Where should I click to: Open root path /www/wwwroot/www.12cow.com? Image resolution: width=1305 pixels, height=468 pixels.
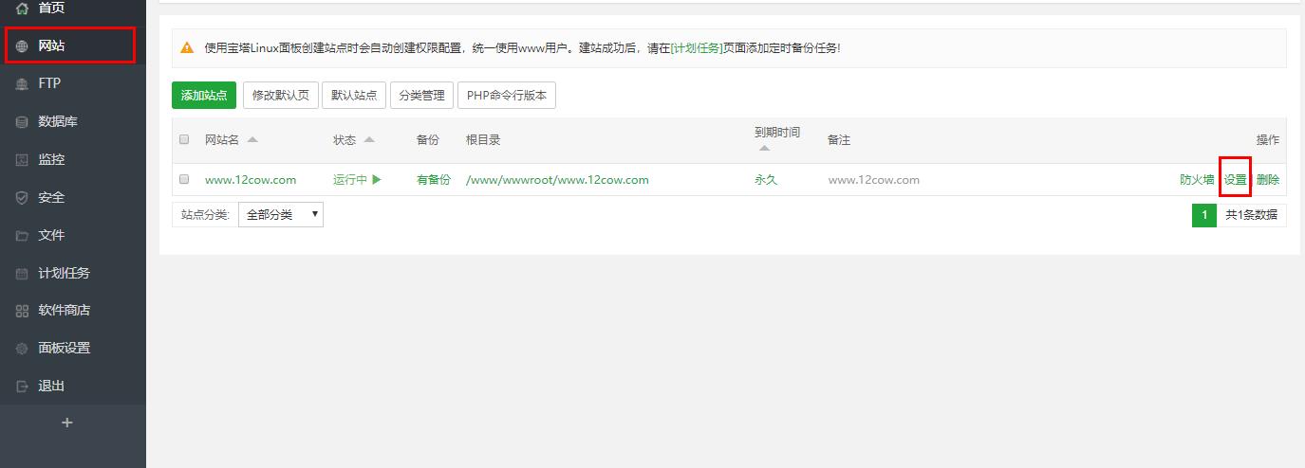click(x=557, y=179)
